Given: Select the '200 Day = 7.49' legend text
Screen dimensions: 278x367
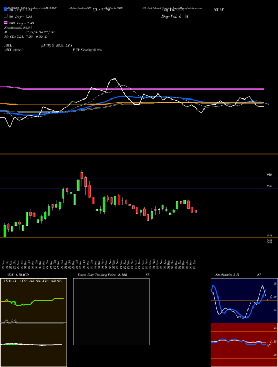Looking at the screenshot, I should [21, 23].
